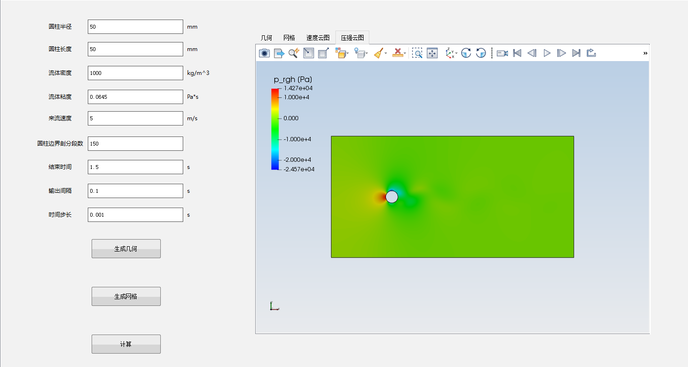This screenshot has width=688, height=367.
Task: Click the rotate counterclockwise icon
Action: click(481, 53)
